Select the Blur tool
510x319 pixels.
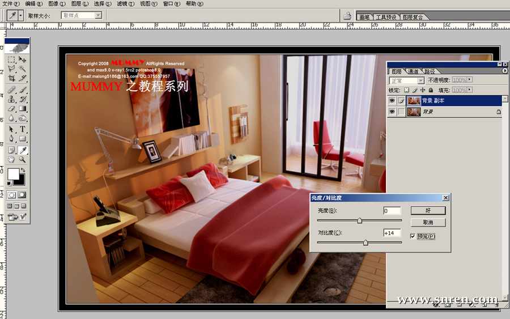[12, 118]
